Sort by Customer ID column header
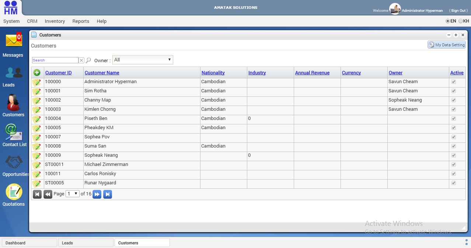This screenshot has width=471, height=248. click(58, 73)
